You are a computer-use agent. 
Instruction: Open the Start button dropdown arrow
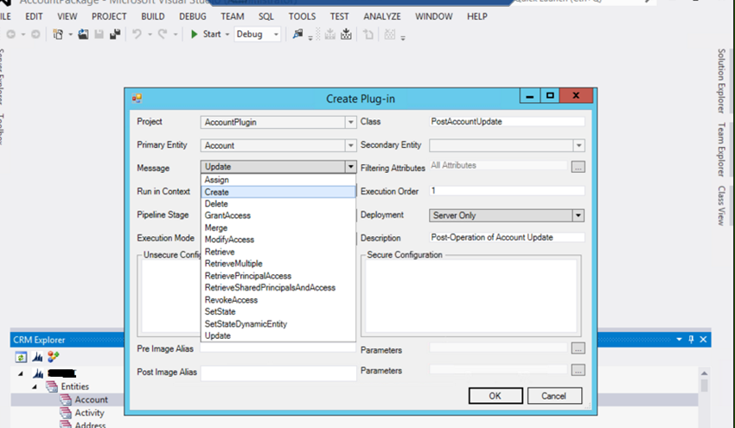pos(227,35)
